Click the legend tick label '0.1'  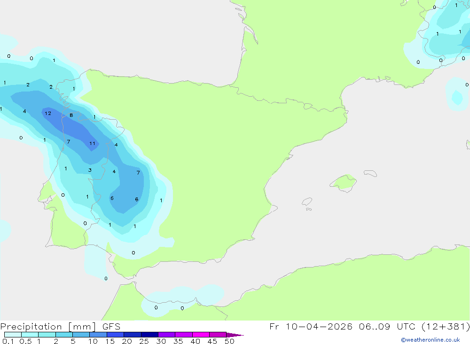[8, 341]
